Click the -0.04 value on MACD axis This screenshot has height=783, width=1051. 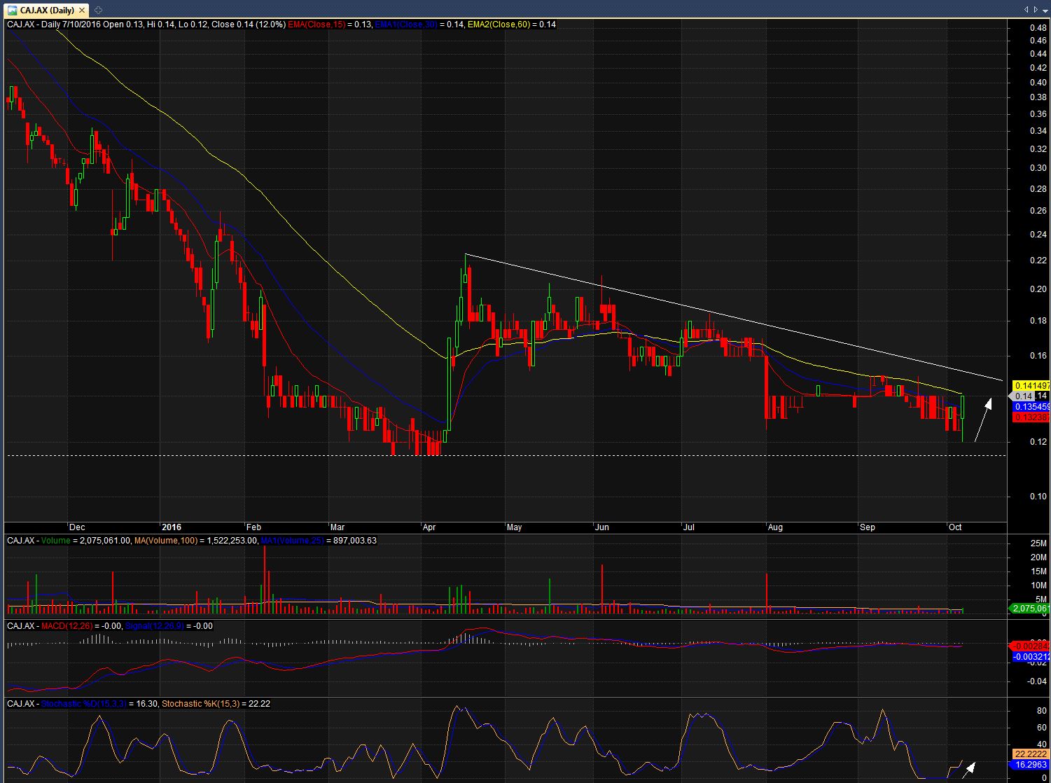(1037, 681)
